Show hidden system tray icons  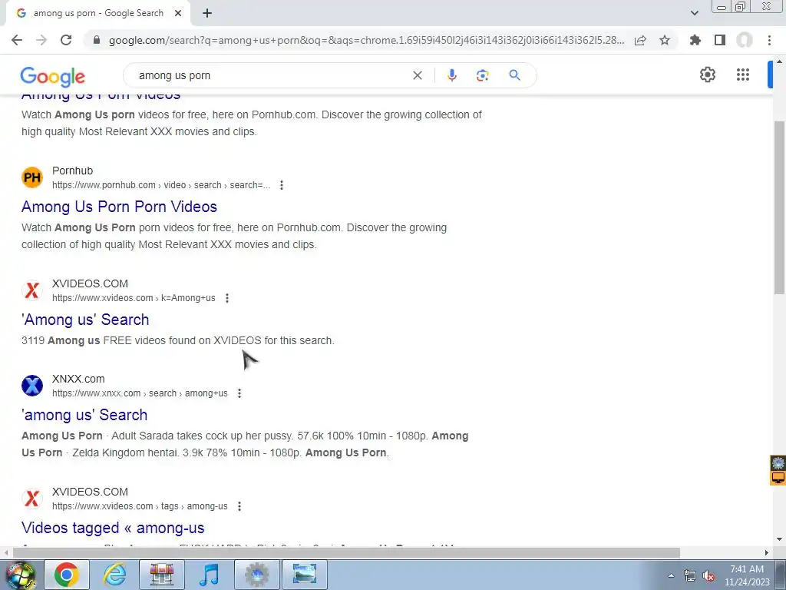pos(671,575)
